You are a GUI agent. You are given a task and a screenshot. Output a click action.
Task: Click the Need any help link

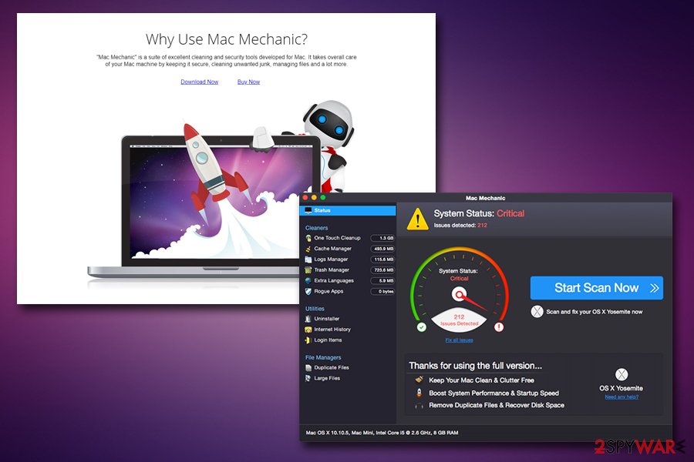point(622,397)
